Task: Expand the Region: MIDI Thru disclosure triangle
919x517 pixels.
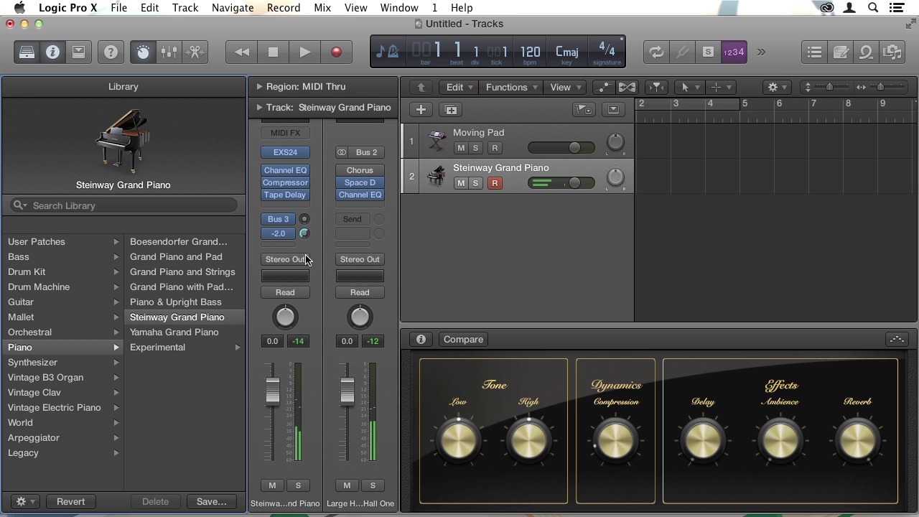Action: 259,87
